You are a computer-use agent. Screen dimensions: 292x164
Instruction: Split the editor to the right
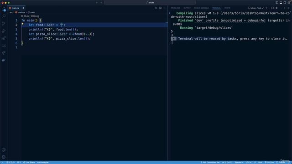(160, 8)
